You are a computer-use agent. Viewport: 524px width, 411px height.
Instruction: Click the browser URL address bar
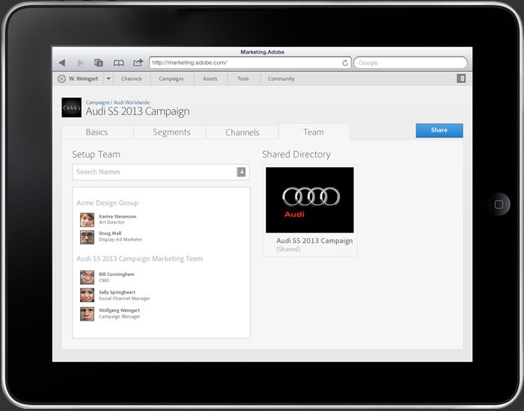click(x=250, y=63)
